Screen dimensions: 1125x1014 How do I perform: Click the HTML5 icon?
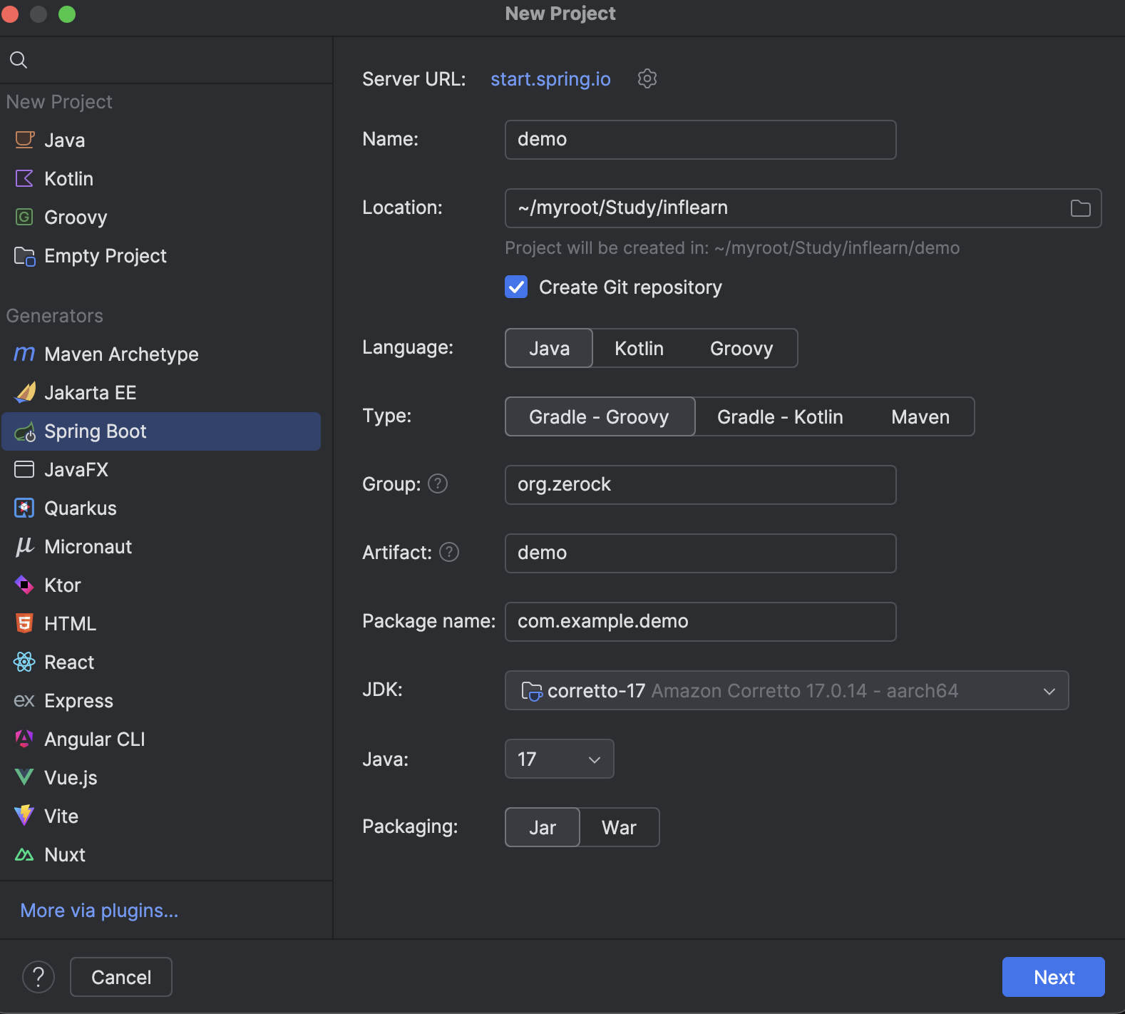click(x=24, y=623)
